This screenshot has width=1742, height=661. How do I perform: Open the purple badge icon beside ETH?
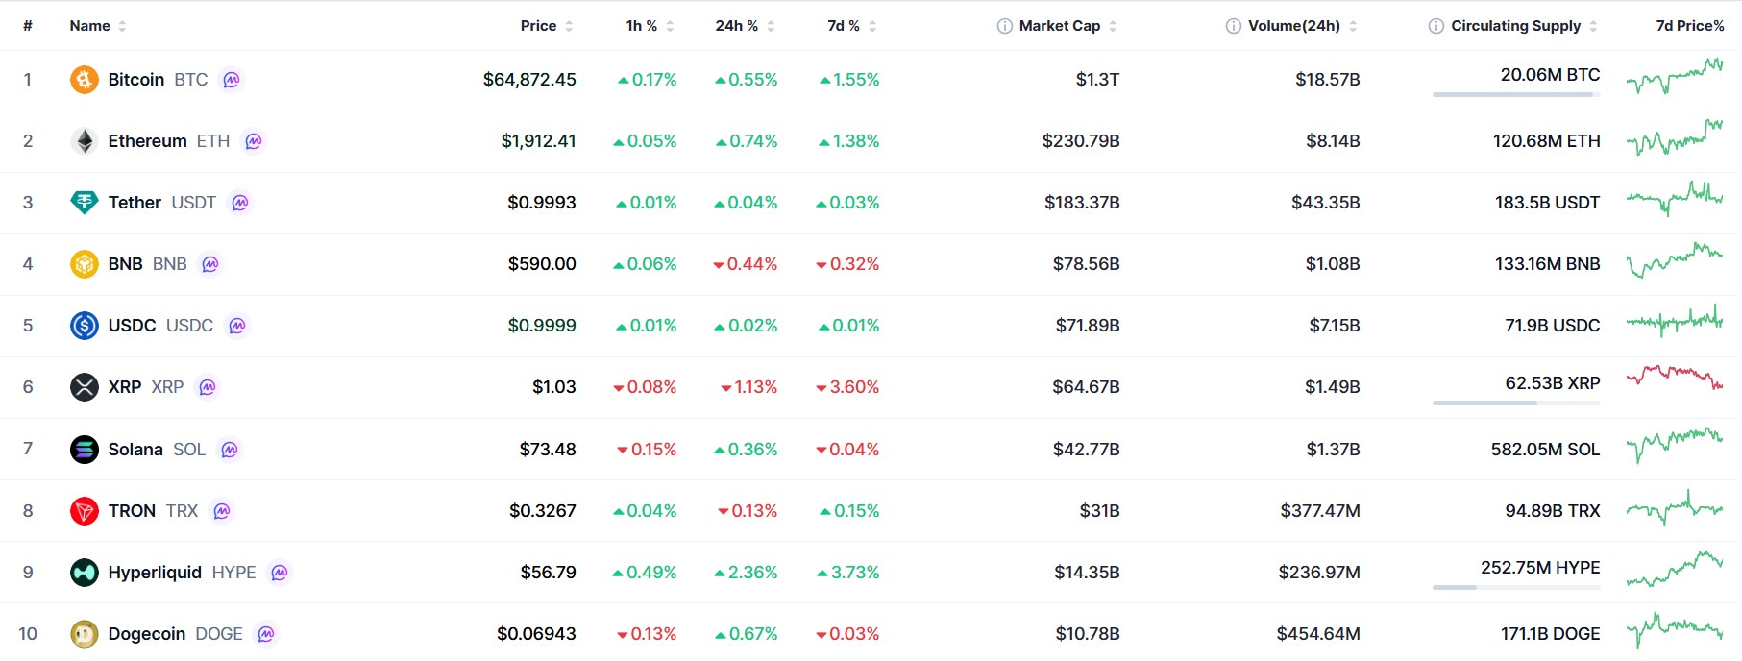coord(254,141)
